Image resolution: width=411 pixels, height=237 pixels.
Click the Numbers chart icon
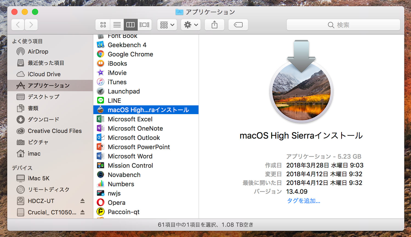pyautogui.click(x=101, y=184)
